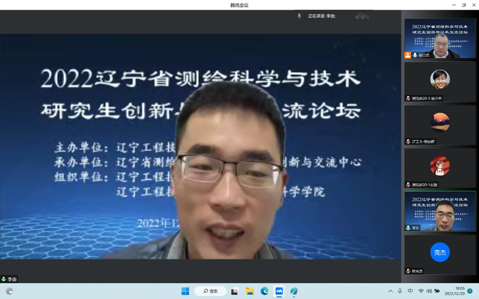Minimize the 腾讯会议 window
This screenshot has height=299, width=479.
pyautogui.click(x=454, y=5)
